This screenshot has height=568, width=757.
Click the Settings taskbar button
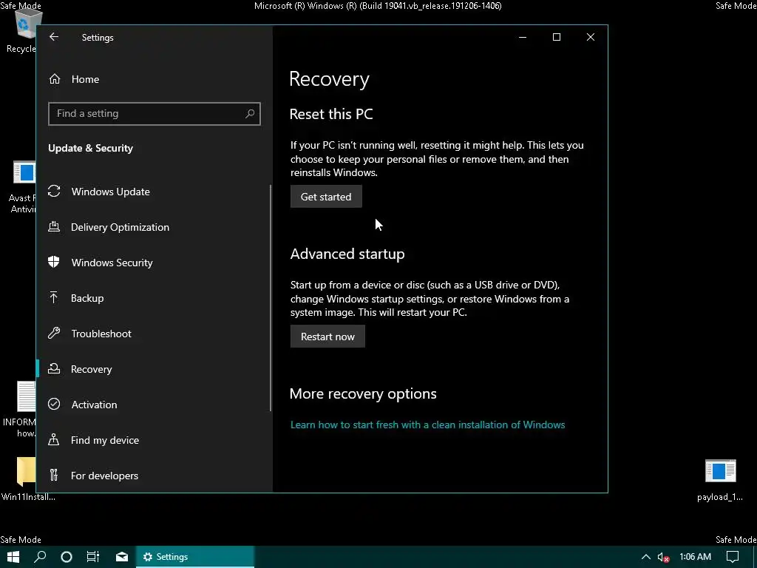[x=195, y=557]
